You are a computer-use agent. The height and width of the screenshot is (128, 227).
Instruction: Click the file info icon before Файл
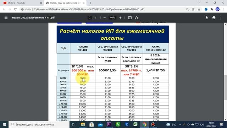[x=22, y=9]
